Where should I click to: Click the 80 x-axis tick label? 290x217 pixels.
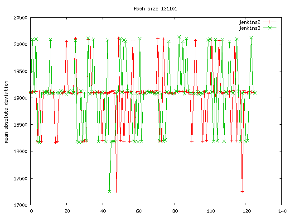(x=175, y=211)
